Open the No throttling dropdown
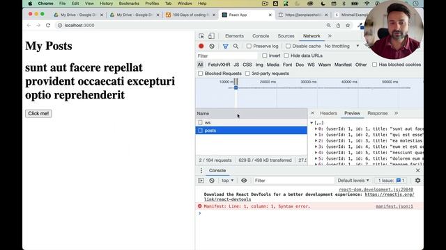Viewport: 446px width, 250px height. pos(341,46)
